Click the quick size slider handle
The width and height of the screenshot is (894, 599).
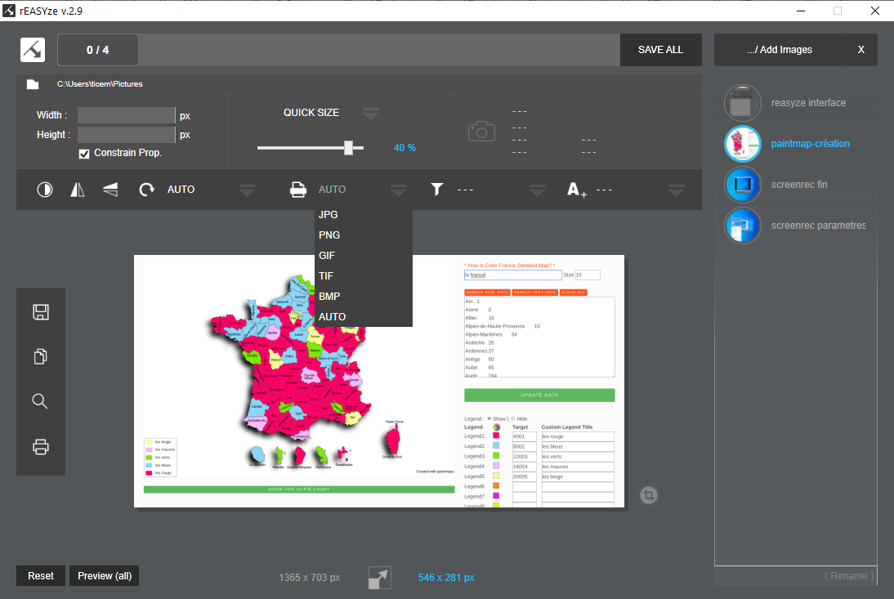coord(348,148)
